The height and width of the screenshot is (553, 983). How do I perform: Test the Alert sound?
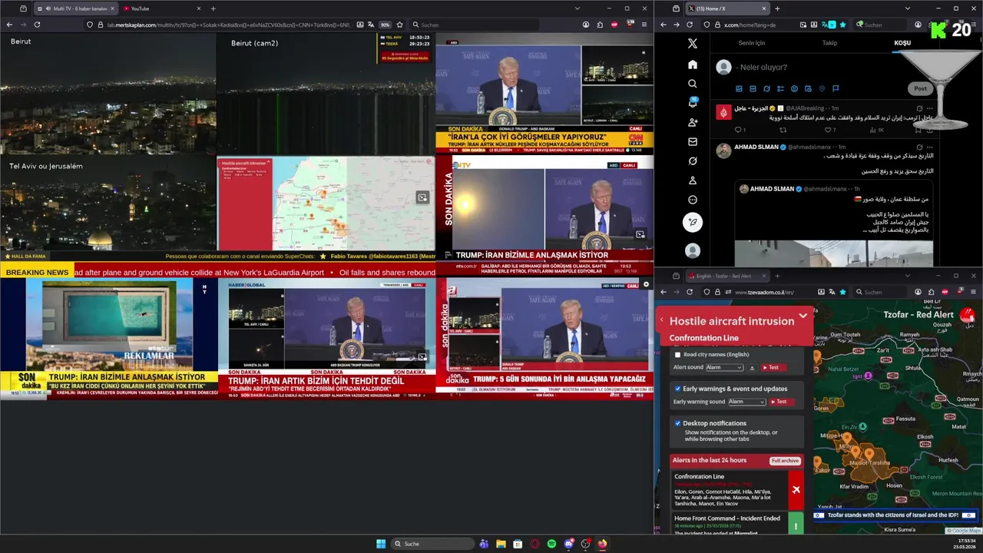(x=773, y=368)
